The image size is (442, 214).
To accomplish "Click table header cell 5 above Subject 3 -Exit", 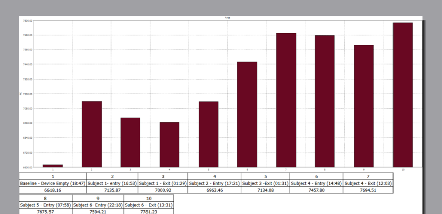I will pyautogui.click(x=266, y=176).
